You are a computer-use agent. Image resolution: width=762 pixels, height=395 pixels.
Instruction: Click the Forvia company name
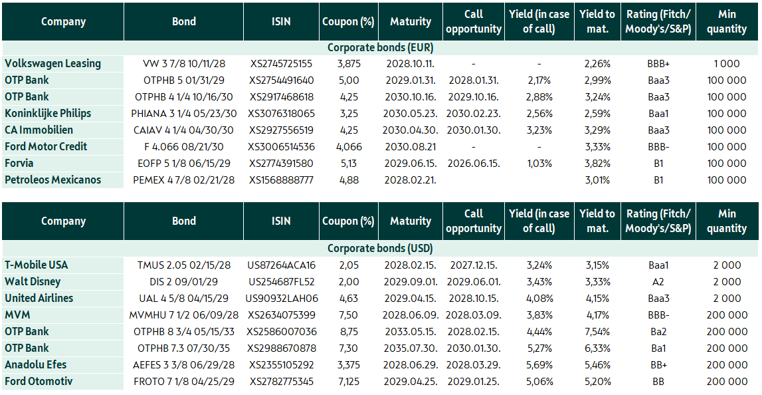[x=19, y=163]
